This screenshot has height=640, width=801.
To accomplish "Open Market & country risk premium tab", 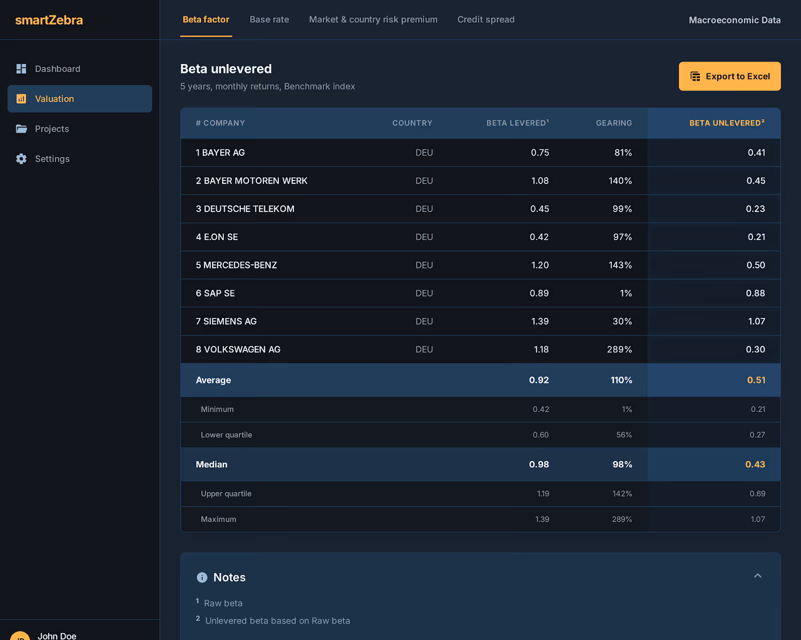I will coord(373,19).
